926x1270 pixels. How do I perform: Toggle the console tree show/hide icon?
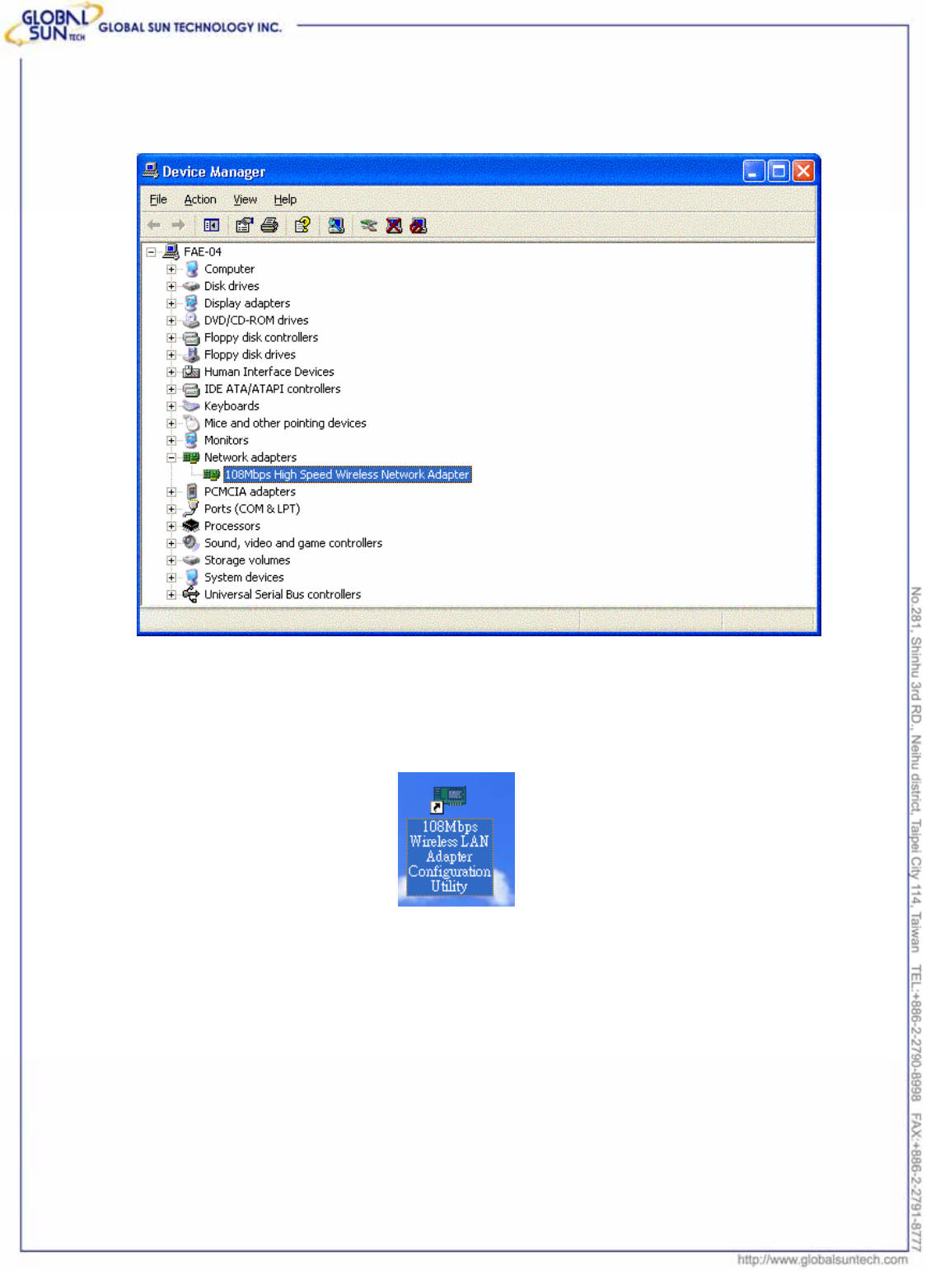click(x=211, y=225)
